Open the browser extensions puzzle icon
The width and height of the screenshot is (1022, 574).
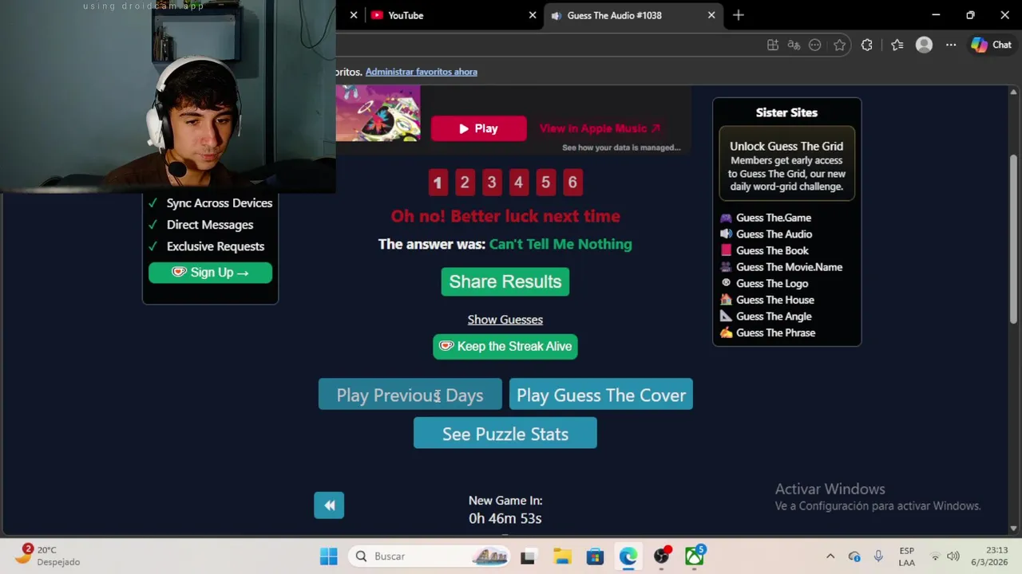[867, 45]
